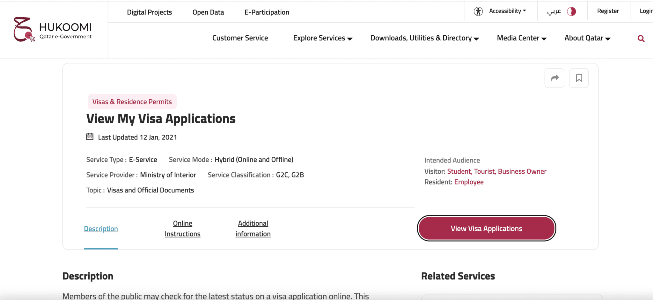This screenshot has width=653, height=303.
Task: Open Downloads, Utilities & Directory
Action: (424, 38)
